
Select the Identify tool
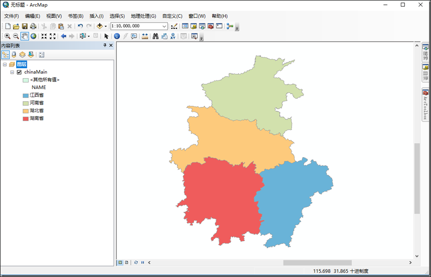coord(116,36)
